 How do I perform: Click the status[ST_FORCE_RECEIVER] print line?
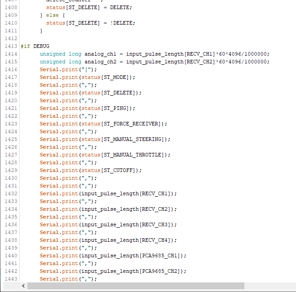[x=103, y=124]
